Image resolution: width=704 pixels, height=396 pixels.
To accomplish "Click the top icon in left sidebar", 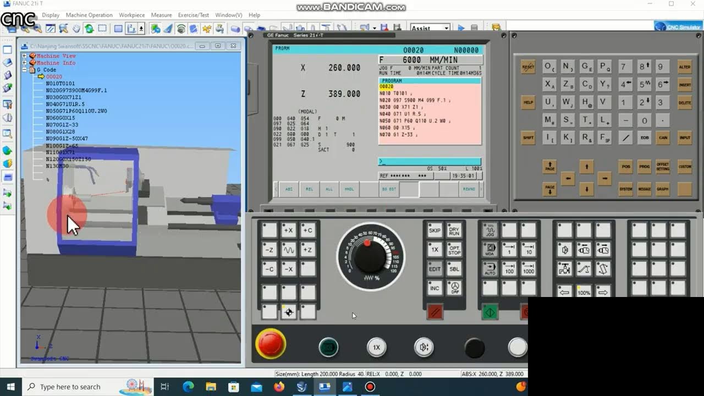I will (8, 50).
